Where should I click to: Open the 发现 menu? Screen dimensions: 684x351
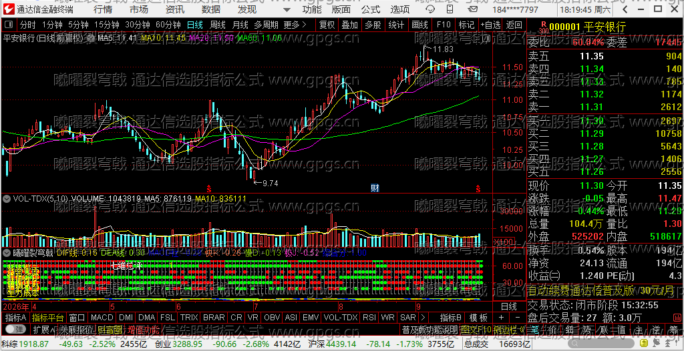click(247, 9)
